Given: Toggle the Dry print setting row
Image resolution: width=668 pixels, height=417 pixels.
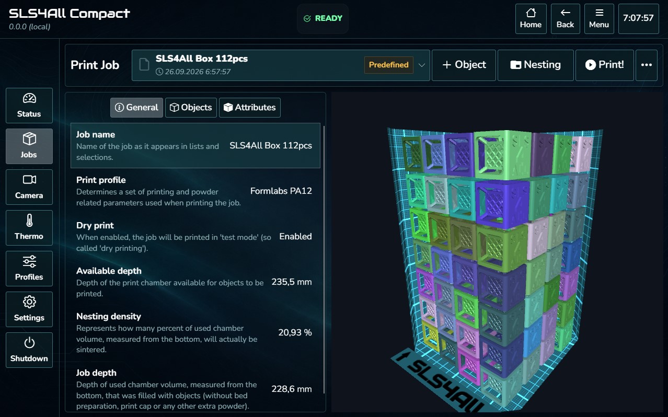Looking at the screenshot, I should [195, 236].
